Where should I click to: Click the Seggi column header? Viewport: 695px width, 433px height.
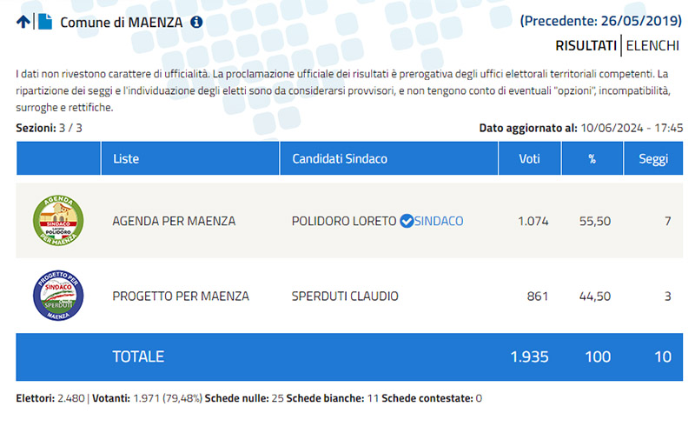click(652, 159)
